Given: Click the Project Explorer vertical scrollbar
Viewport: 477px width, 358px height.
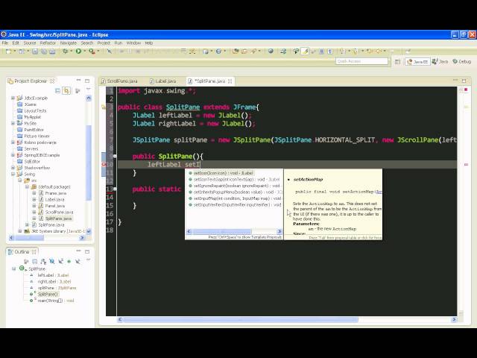Looking at the screenshot, I should click(89, 163).
